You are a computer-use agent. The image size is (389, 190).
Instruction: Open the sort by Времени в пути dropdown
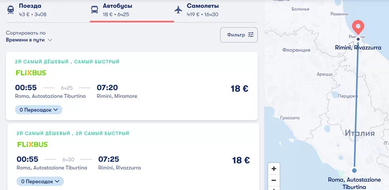29,40
